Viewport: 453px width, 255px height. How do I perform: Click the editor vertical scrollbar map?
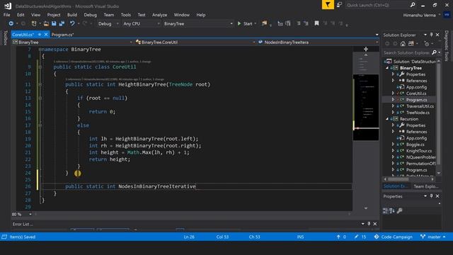(x=366, y=107)
